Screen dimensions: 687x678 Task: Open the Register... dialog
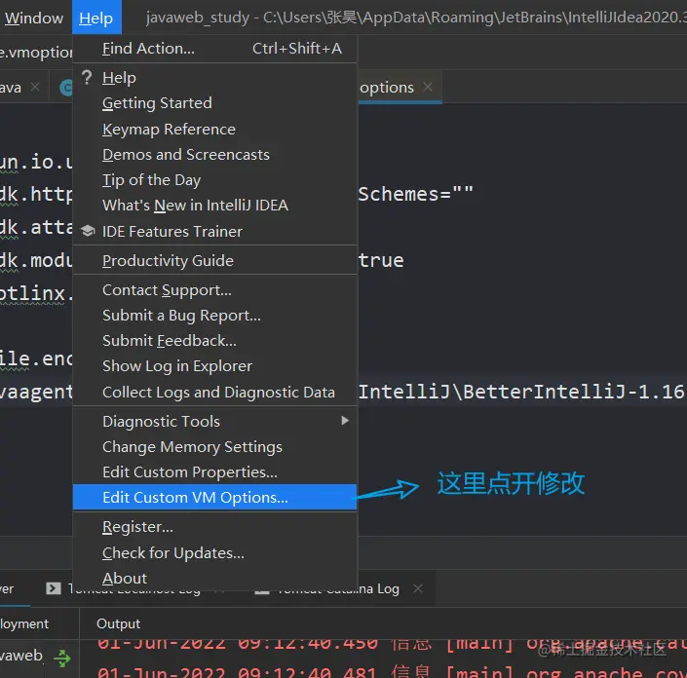point(214,527)
